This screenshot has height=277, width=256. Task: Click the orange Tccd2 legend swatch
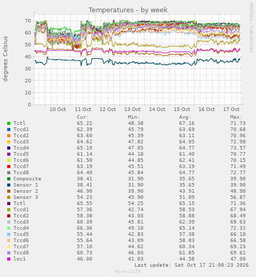pyautogui.click(x=9, y=136)
